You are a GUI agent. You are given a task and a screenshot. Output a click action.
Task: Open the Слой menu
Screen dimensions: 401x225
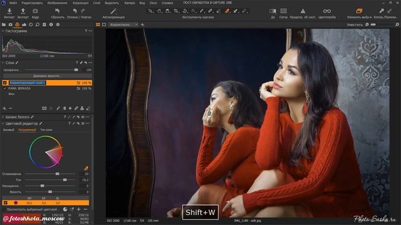tap(96, 2)
